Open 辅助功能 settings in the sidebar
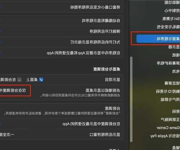 tap(172, 2)
